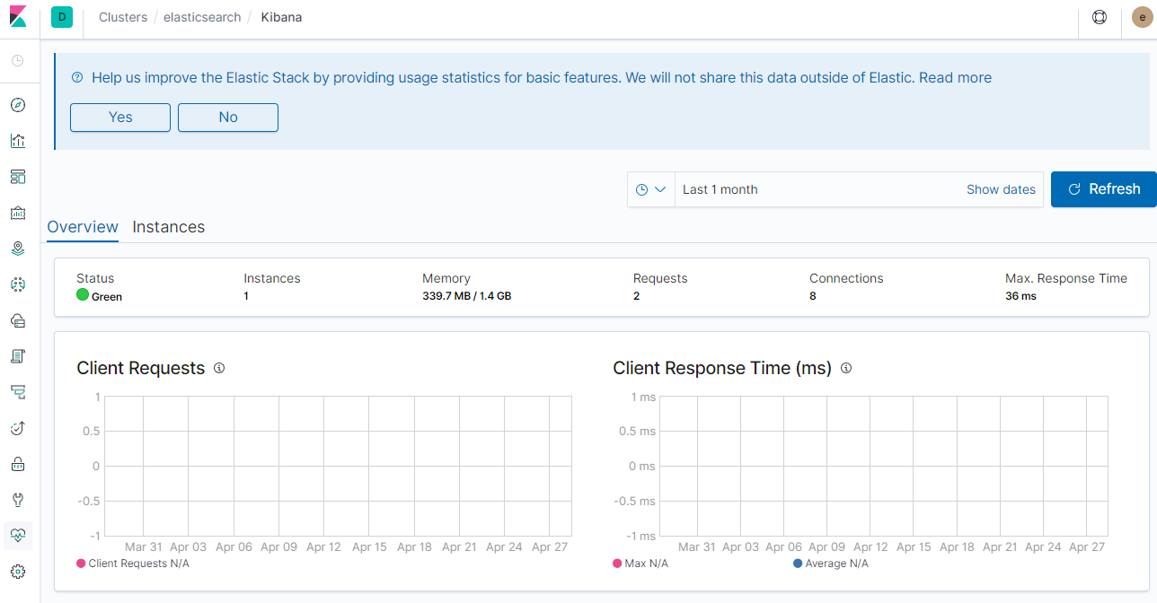Click the Kibana logo
Screen dimensions: 1157x603
pyautogui.click(x=19, y=18)
